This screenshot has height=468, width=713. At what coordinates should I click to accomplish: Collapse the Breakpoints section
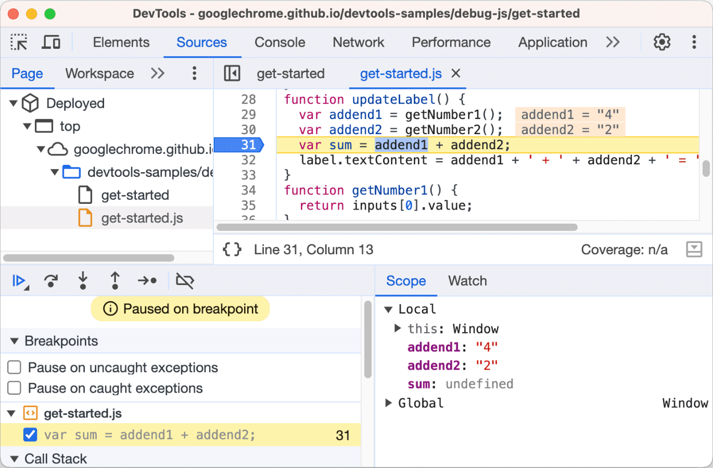click(14, 341)
